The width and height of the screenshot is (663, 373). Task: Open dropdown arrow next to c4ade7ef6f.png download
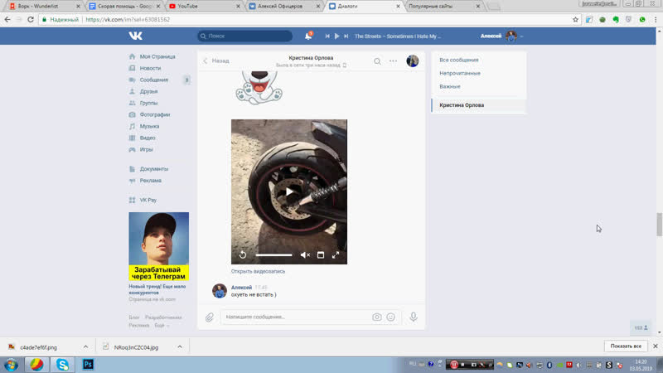pyautogui.click(x=85, y=346)
